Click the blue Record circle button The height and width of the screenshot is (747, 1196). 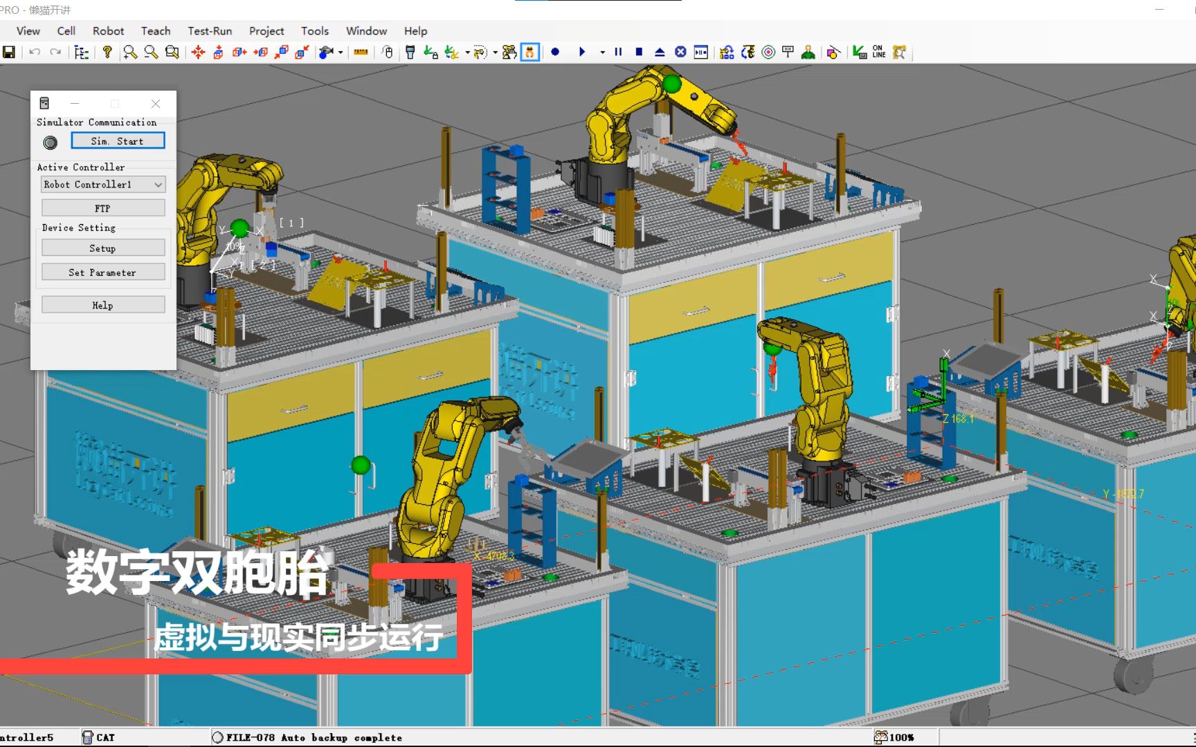[555, 52]
